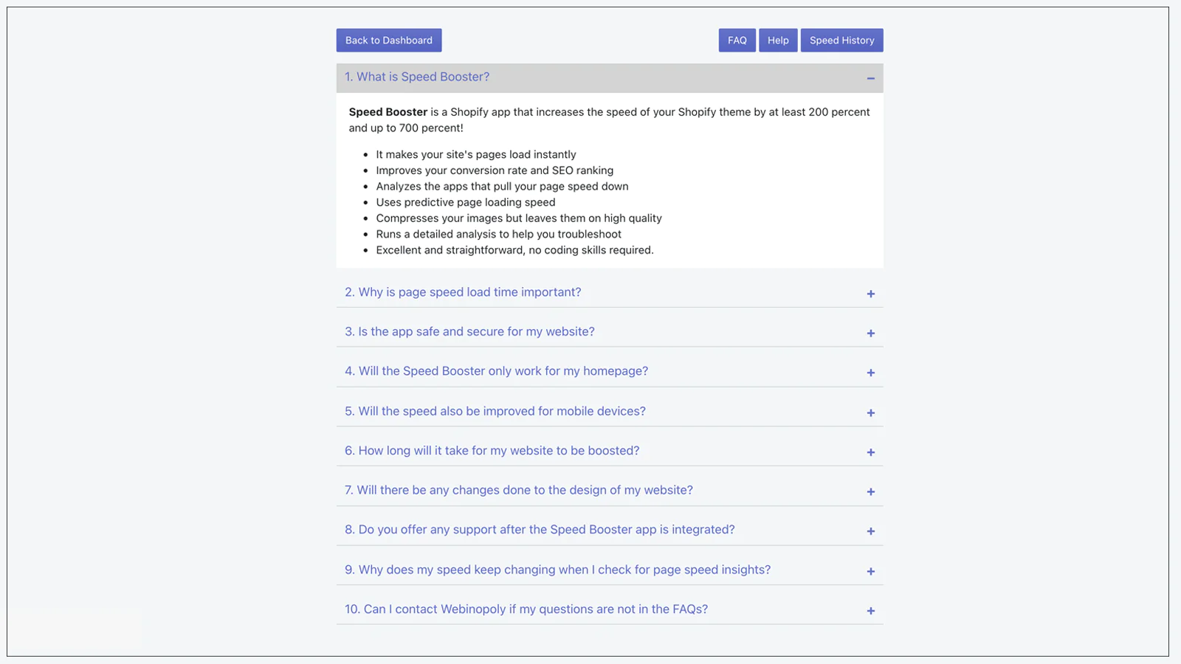Click the Help button
The width and height of the screenshot is (1181, 664).
coord(778,41)
